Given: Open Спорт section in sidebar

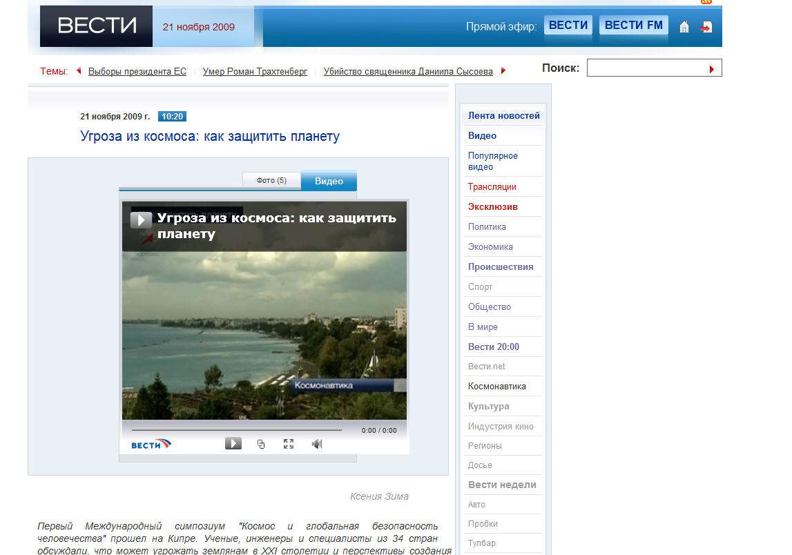Looking at the screenshot, I should coord(480,287).
